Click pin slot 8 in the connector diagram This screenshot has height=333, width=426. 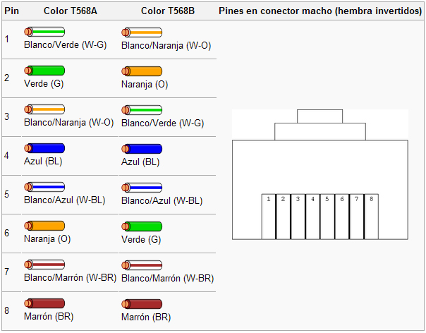click(371, 217)
